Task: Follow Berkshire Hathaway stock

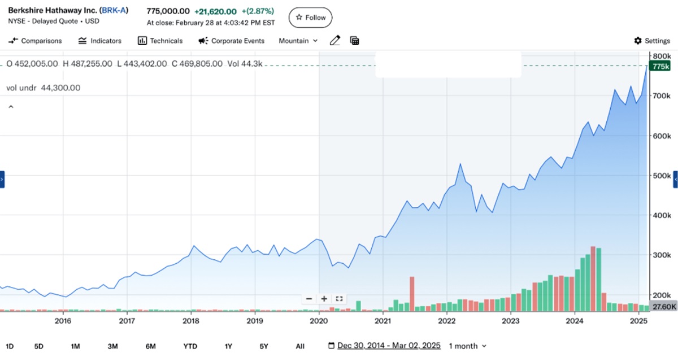Action: pos(310,18)
